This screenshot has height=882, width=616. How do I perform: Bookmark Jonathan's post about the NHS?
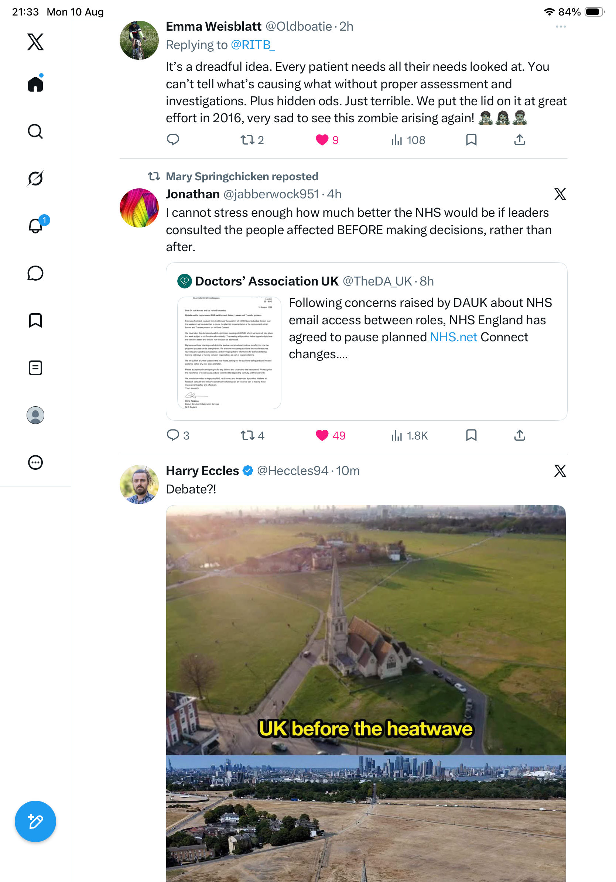pyautogui.click(x=471, y=435)
